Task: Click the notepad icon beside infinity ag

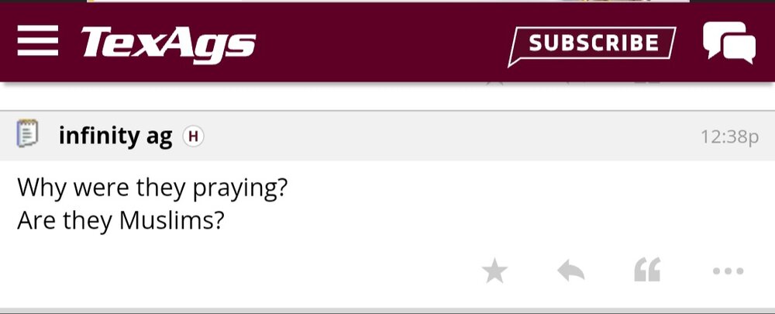Action: click(28, 136)
